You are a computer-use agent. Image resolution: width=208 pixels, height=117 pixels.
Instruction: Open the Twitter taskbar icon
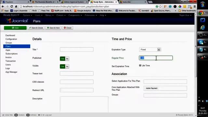(x=202, y=20)
